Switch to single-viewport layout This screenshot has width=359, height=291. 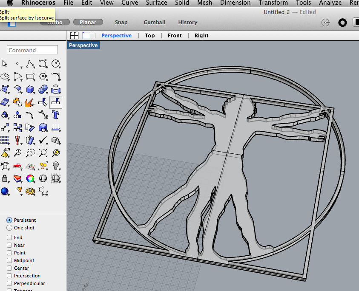[x=86, y=35]
